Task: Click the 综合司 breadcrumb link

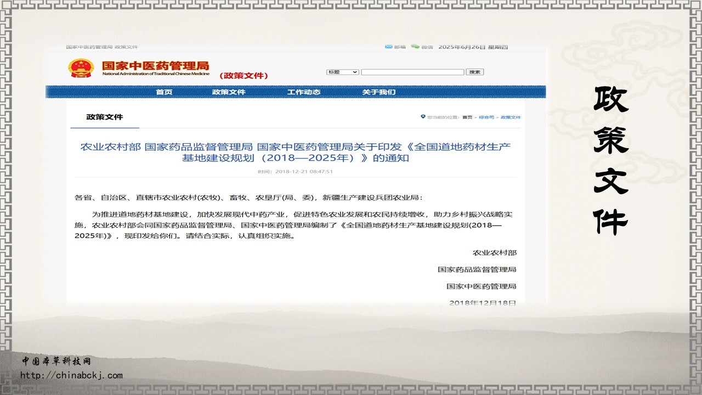Action: [486, 117]
